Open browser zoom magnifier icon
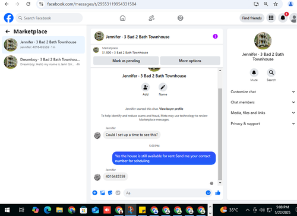The width and height of the screenshot is (297, 216). tap(266, 4)
